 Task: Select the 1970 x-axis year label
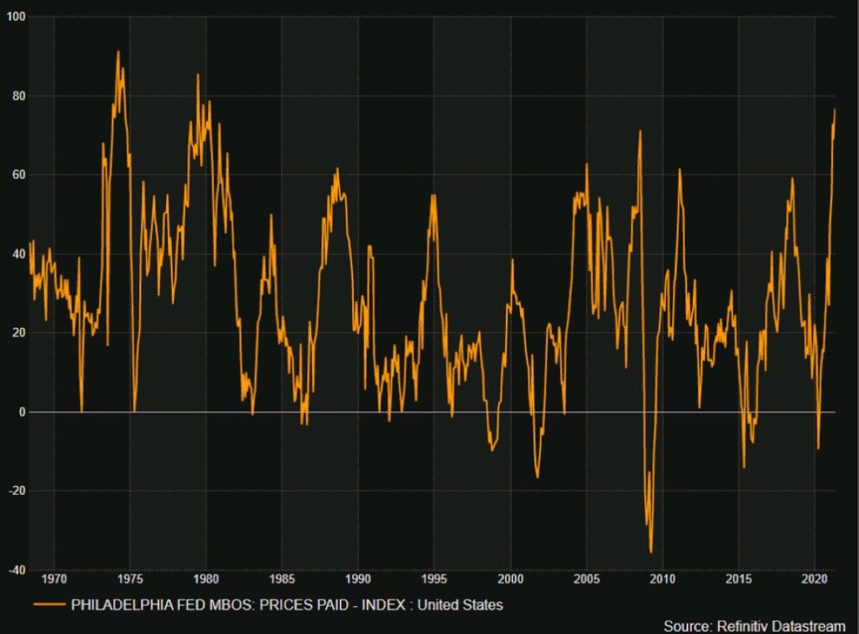54,579
